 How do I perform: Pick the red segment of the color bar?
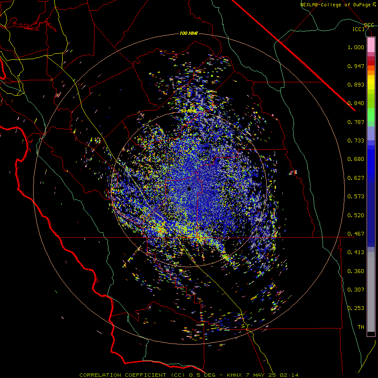371,63
